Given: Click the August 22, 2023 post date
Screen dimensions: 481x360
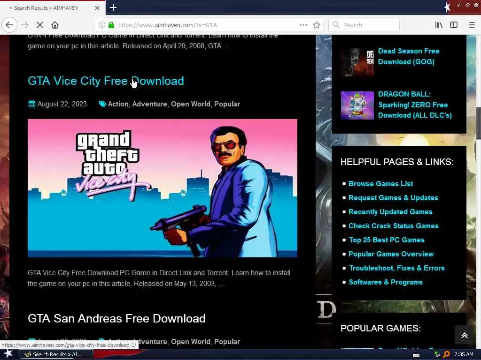Looking at the screenshot, I should (62, 104).
